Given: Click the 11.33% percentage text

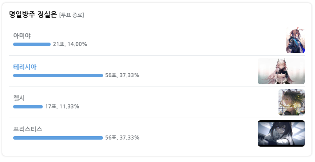Looking at the screenshot, I should [70, 106].
